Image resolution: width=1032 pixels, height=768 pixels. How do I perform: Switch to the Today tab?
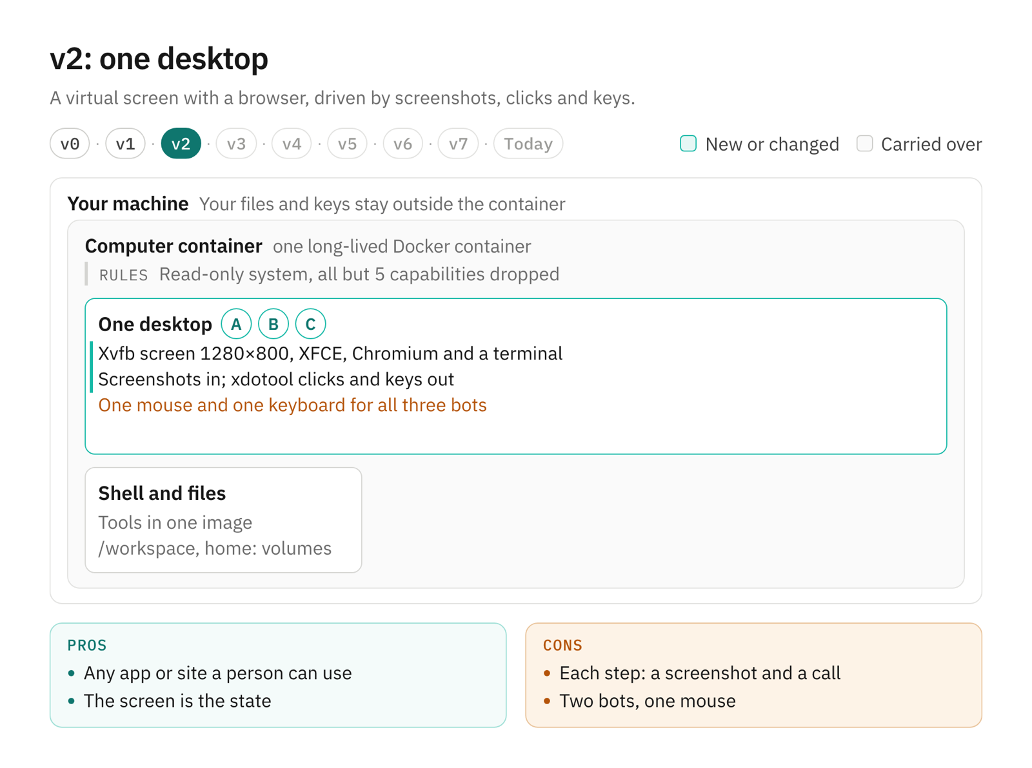pyautogui.click(x=528, y=144)
